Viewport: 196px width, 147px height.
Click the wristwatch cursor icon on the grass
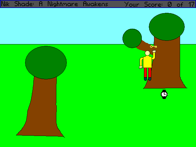pos(164,94)
